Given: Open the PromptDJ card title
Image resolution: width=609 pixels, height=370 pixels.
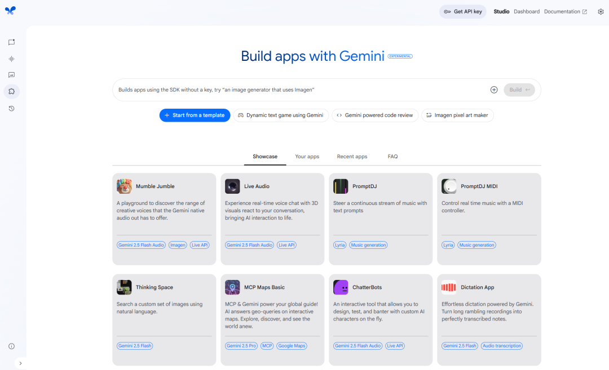Looking at the screenshot, I should (365, 186).
